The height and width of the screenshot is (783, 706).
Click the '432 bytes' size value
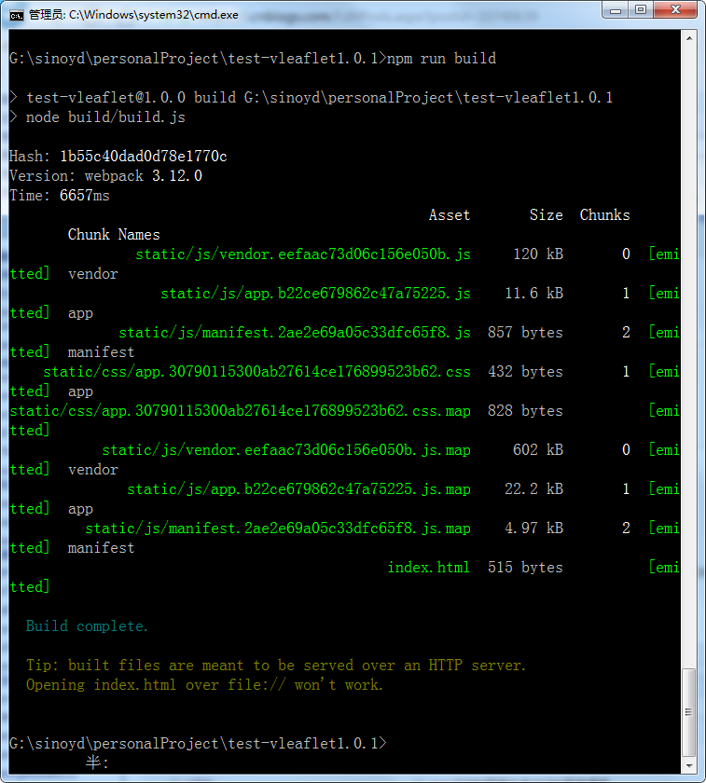click(525, 372)
